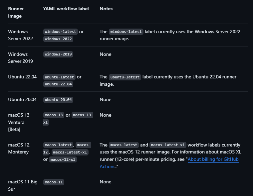Select the macos-latest-xl label in YAML column
Image resolution: width=253 pixels, height=196 pixels.
70,152
